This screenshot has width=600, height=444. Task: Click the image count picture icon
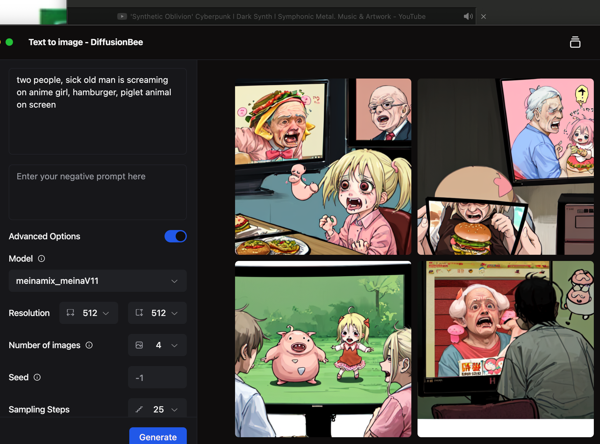tap(139, 345)
